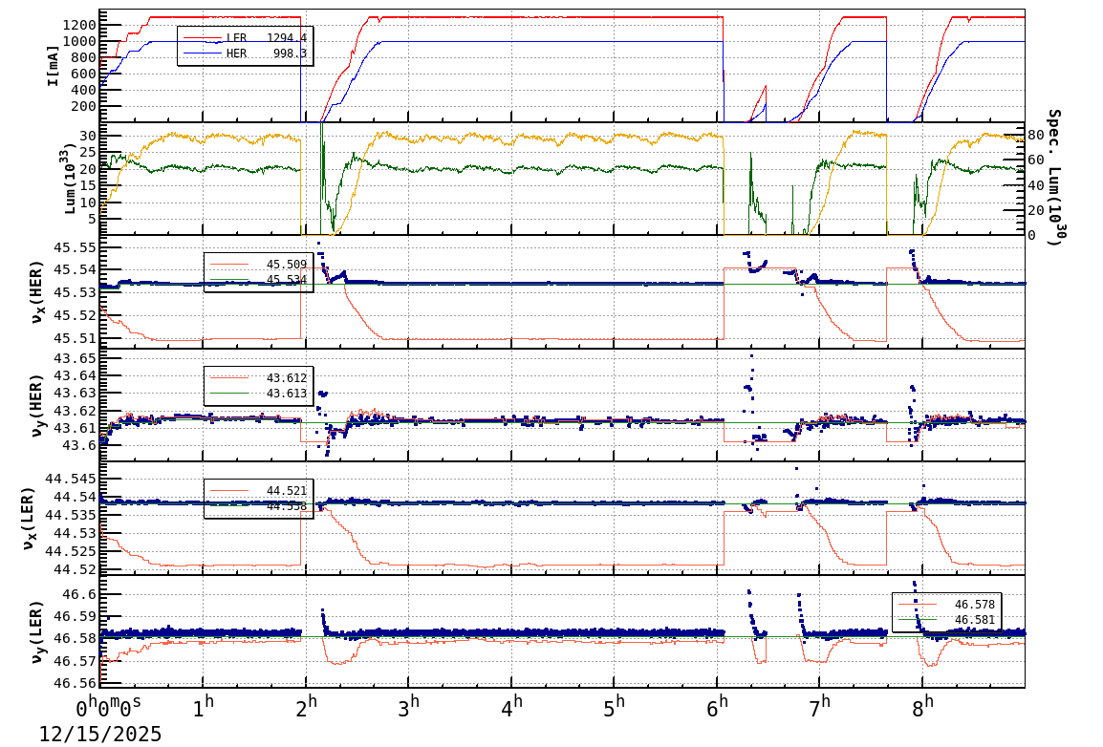
Task: Click the red line marker in the νy(LER) legend
Action: (919, 605)
